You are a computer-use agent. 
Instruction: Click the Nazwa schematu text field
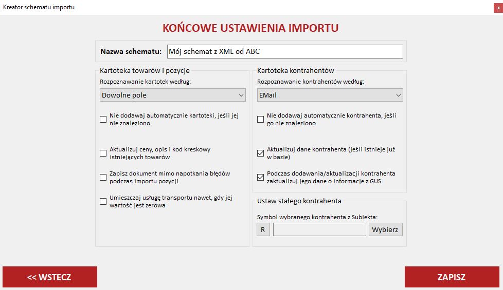(284, 52)
